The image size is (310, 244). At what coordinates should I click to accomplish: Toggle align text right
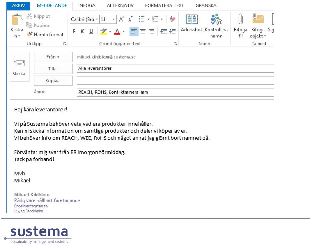click(151, 31)
